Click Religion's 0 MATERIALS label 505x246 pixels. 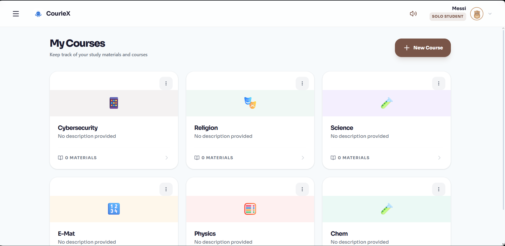(x=217, y=158)
